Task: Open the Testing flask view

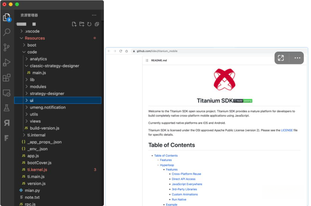Action: (x=7, y=108)
